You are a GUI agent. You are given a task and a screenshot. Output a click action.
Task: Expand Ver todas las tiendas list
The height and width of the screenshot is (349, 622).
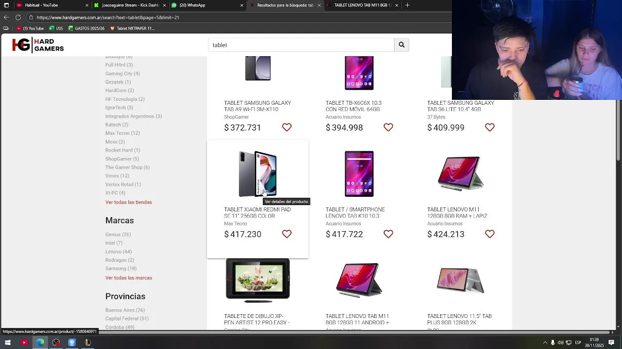pos(129,202)
